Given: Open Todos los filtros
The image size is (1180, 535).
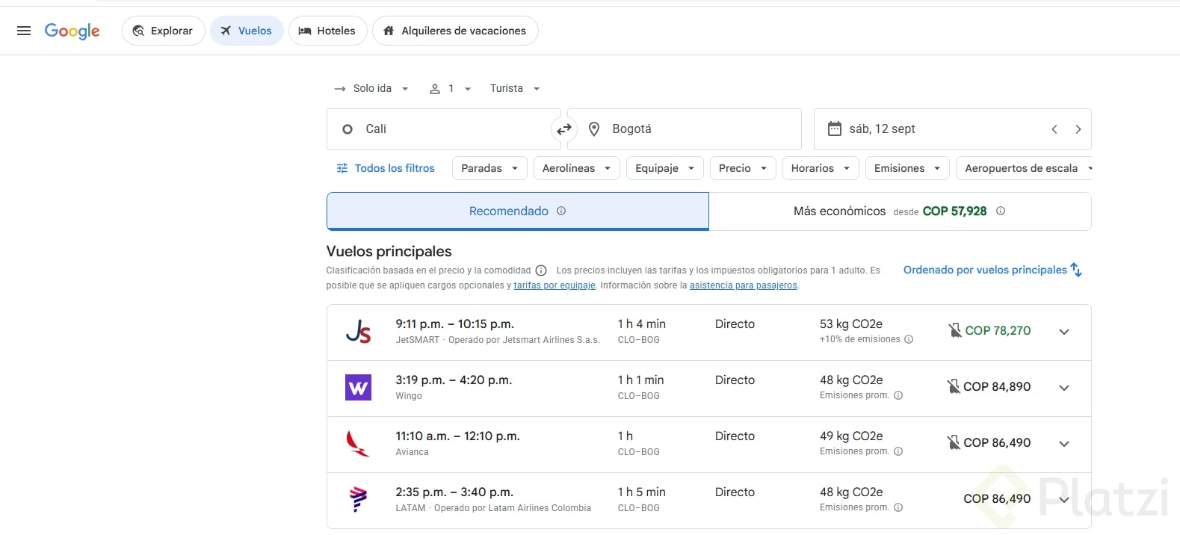Looking at the screenshot, I should pyautogui.click(x=386, y=168).
